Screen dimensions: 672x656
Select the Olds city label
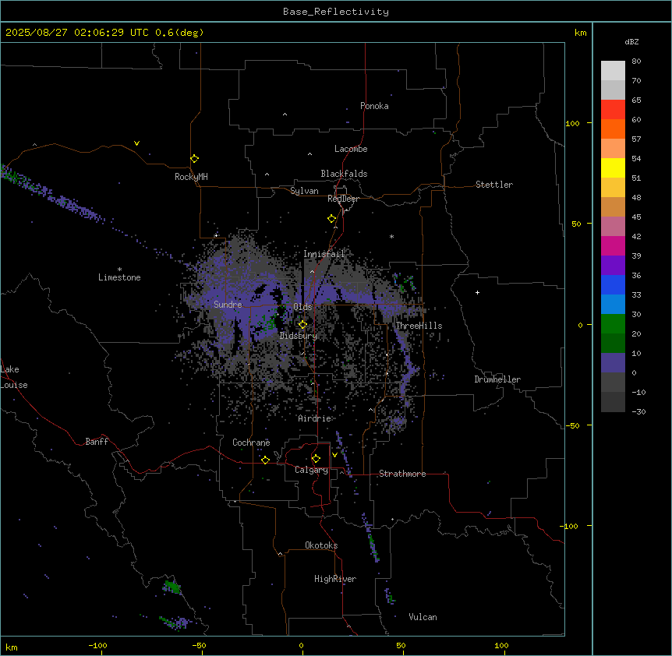tap(302, 307)
